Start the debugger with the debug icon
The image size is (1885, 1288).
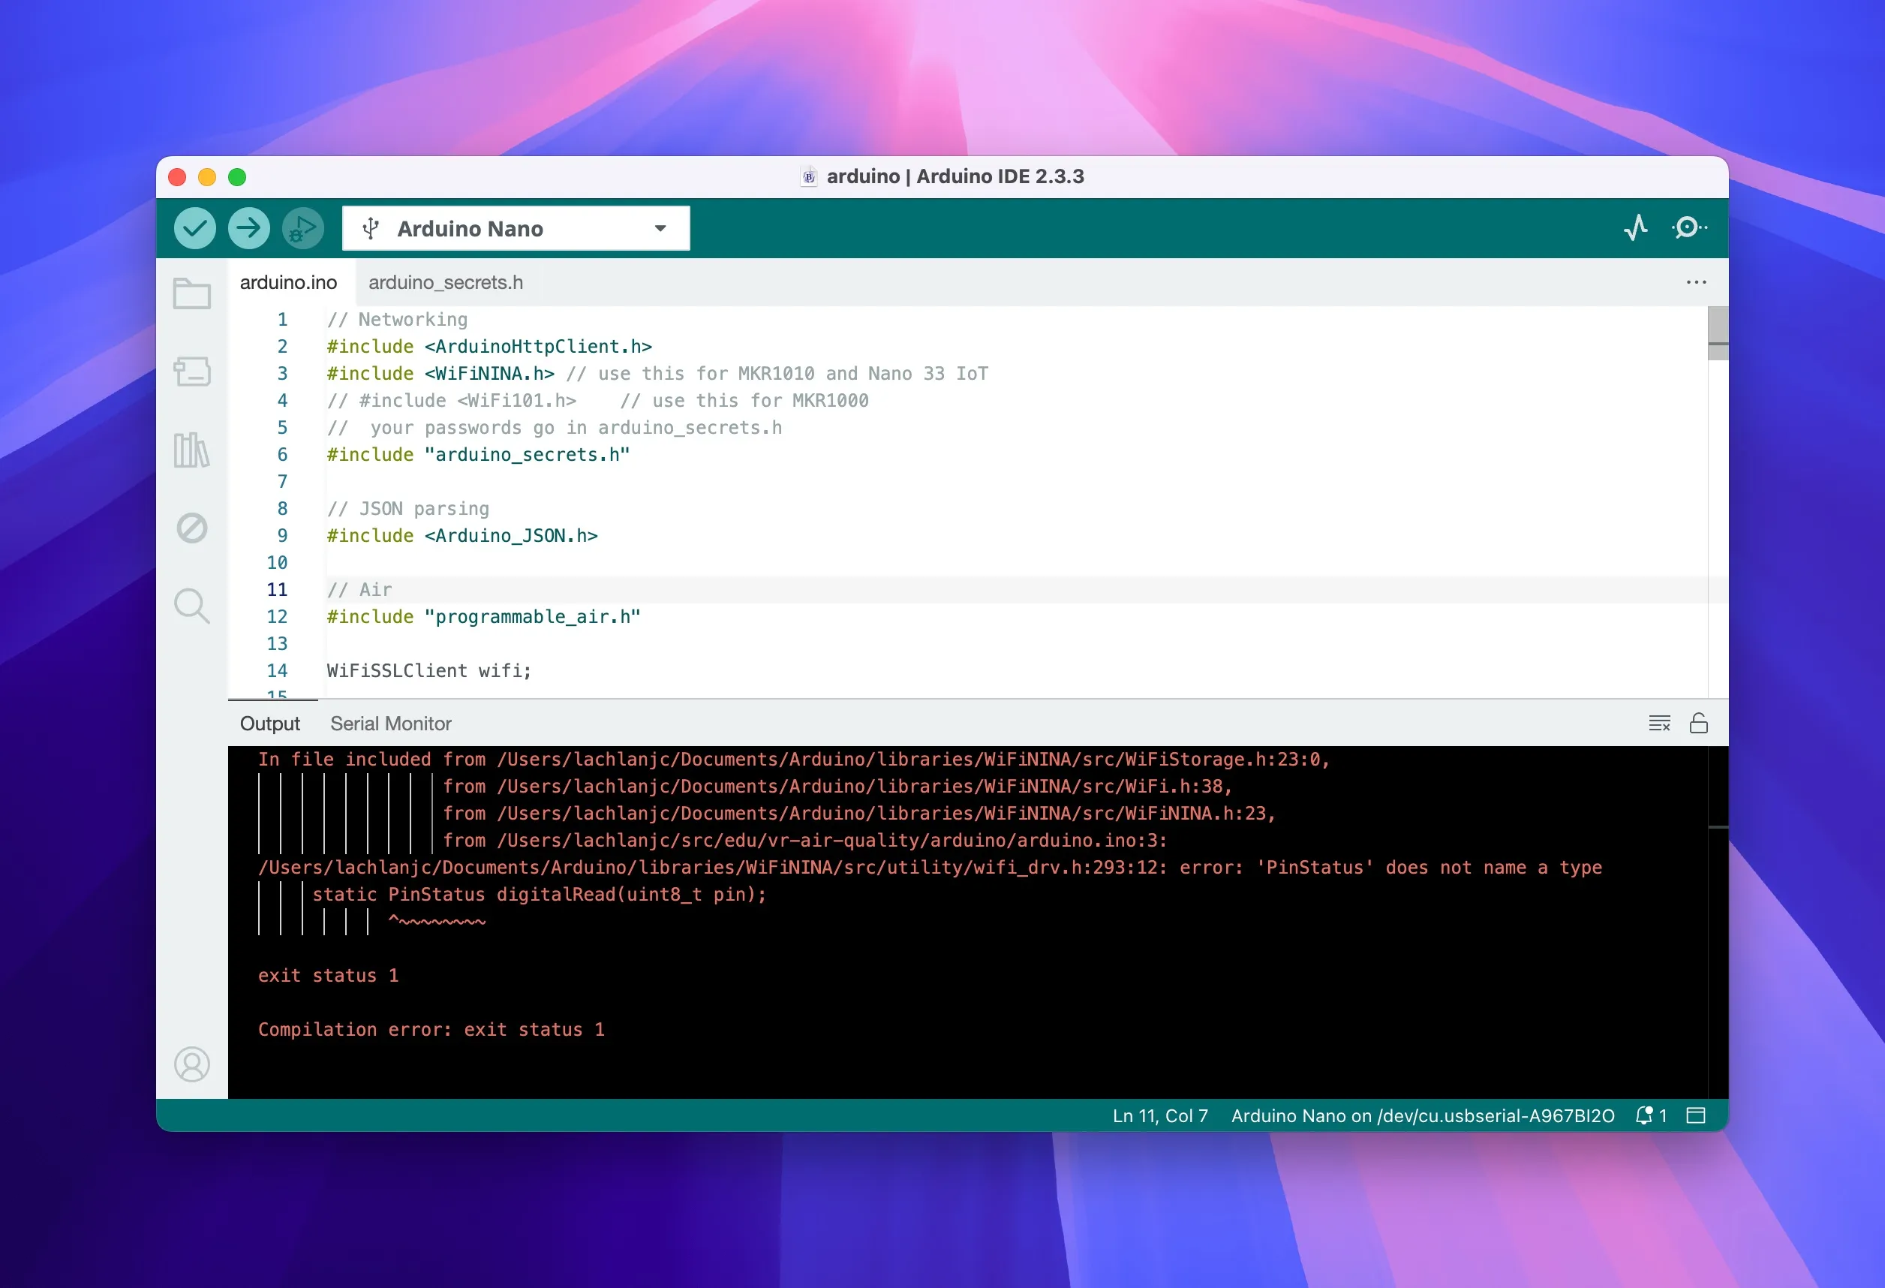click(x=303, y=228)
